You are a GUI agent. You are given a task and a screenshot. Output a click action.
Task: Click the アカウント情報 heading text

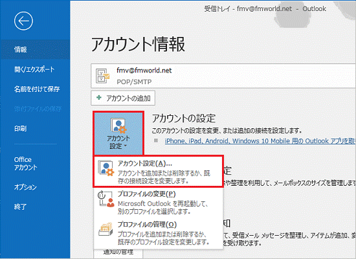click(x=138, y=44)
